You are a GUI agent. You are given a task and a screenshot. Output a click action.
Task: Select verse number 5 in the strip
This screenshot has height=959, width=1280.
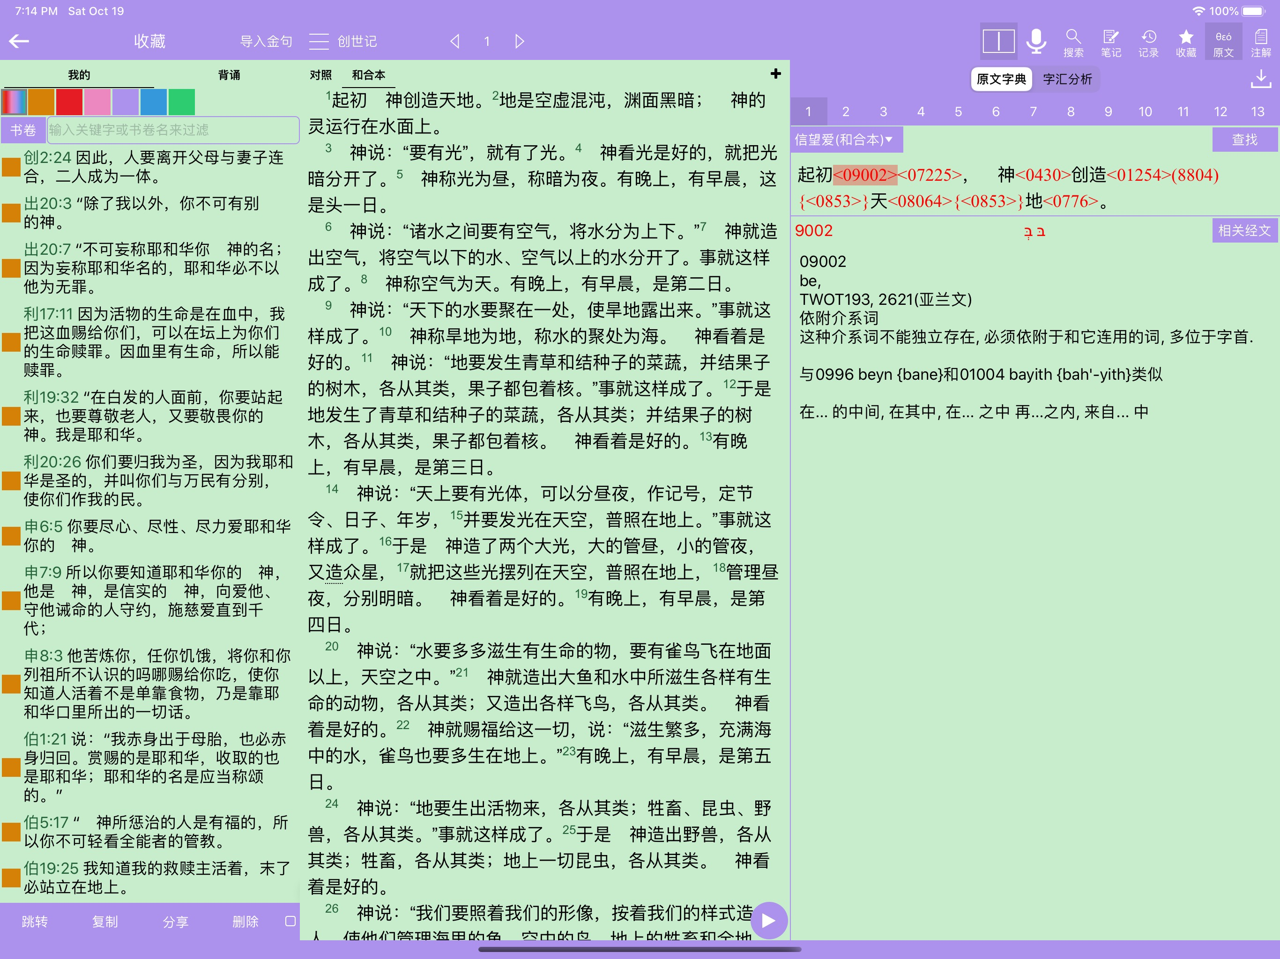coord(958,111)
